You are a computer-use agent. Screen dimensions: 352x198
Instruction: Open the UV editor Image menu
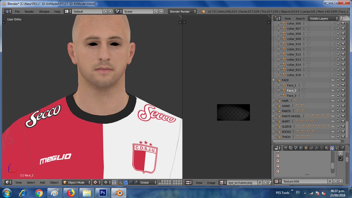(x=211, y=183)
